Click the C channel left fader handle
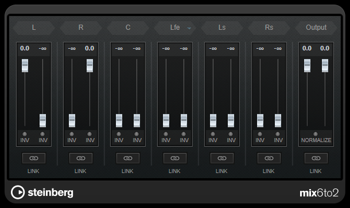350x208 pixels. pos(119,120)
